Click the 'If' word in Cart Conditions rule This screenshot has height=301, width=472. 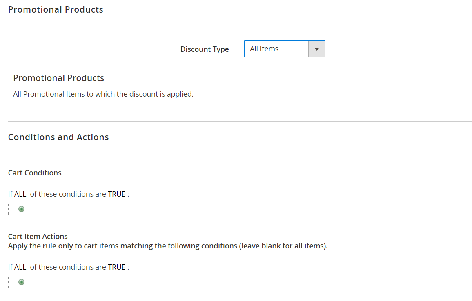pos(10,194)
